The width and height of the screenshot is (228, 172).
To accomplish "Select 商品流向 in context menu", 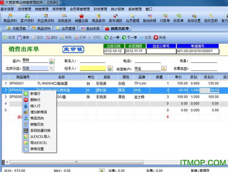I will [x=39, y=118].
